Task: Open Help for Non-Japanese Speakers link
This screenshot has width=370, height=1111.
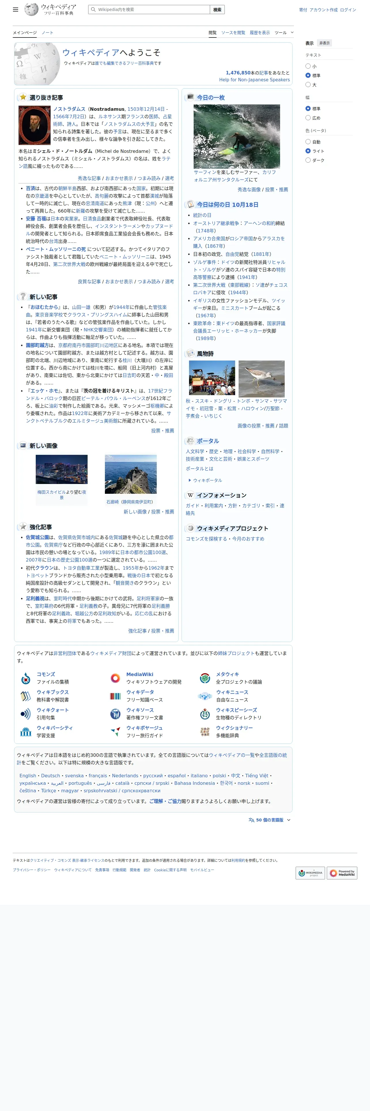Action: (x=254, y=79)
